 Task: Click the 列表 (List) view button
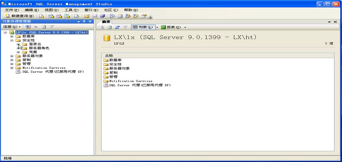coord(143,27)
